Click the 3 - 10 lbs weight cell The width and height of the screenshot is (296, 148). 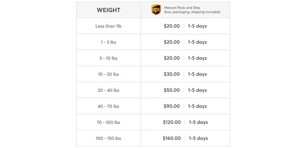click(x=108, y=58)
